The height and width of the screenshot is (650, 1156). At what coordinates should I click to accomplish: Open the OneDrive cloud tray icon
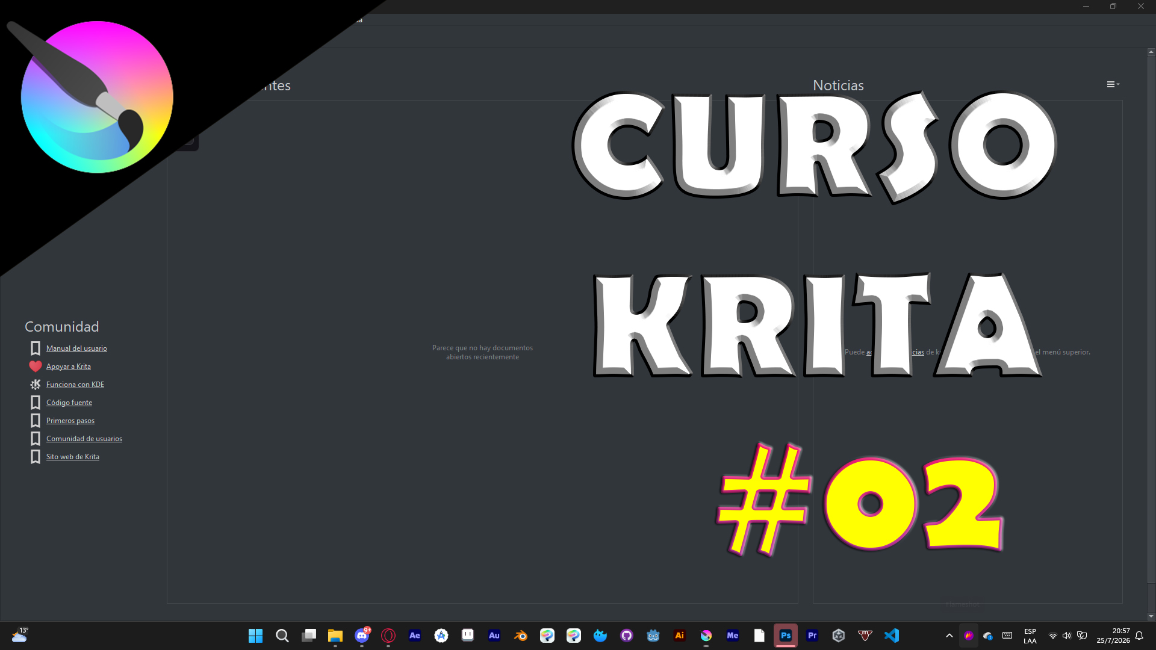point(988,636)
